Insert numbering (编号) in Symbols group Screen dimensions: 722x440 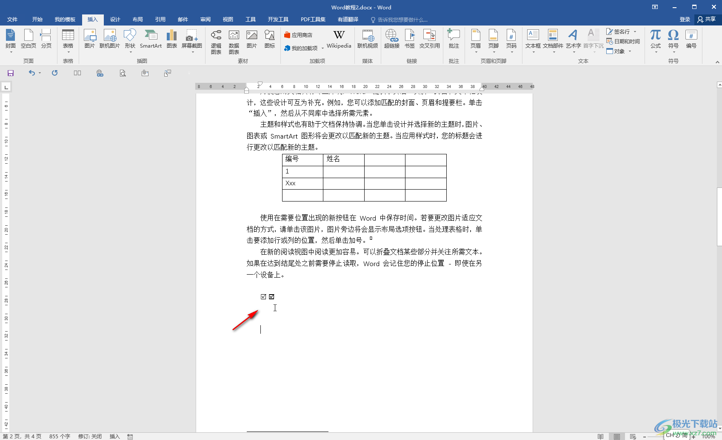click(691, 40)
